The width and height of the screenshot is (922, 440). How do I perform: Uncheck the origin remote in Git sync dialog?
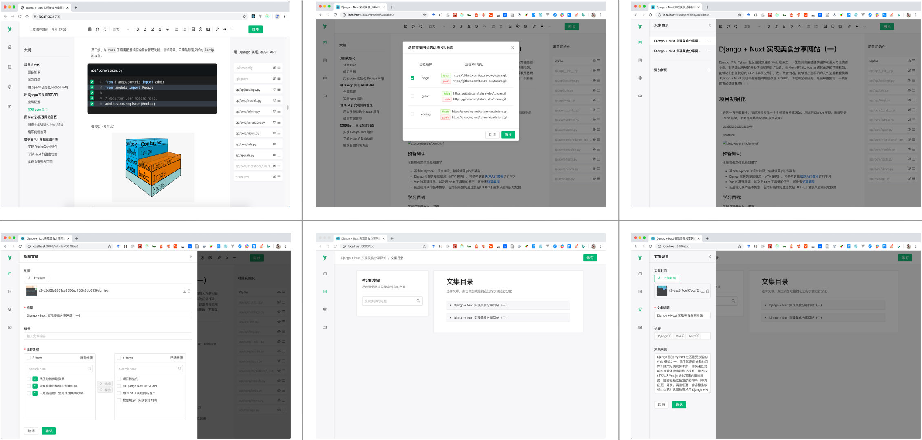point(412,78)
